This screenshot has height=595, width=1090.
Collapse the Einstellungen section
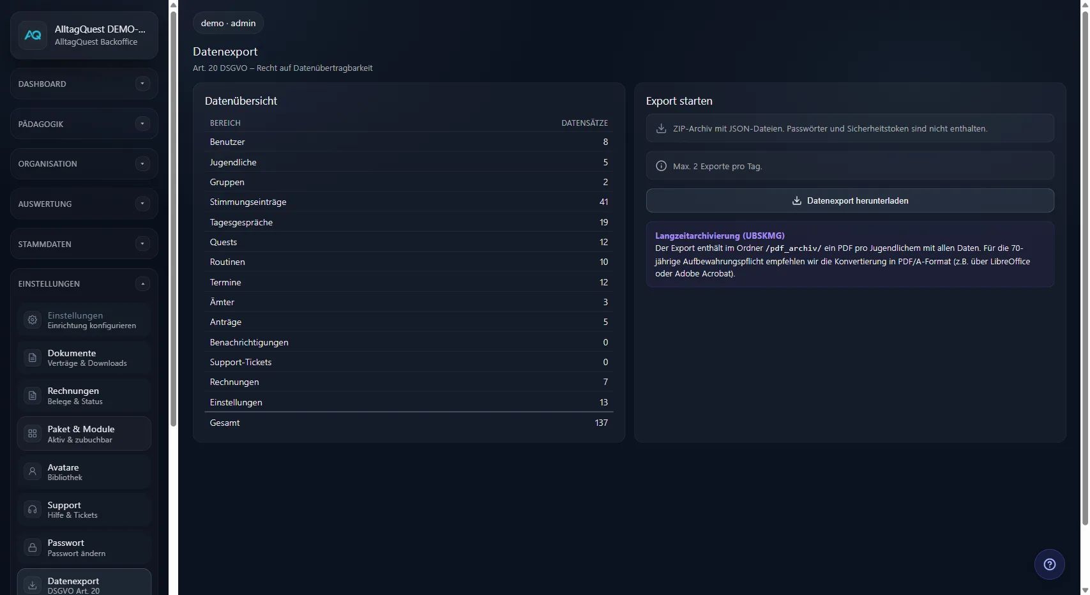(142, 283)
